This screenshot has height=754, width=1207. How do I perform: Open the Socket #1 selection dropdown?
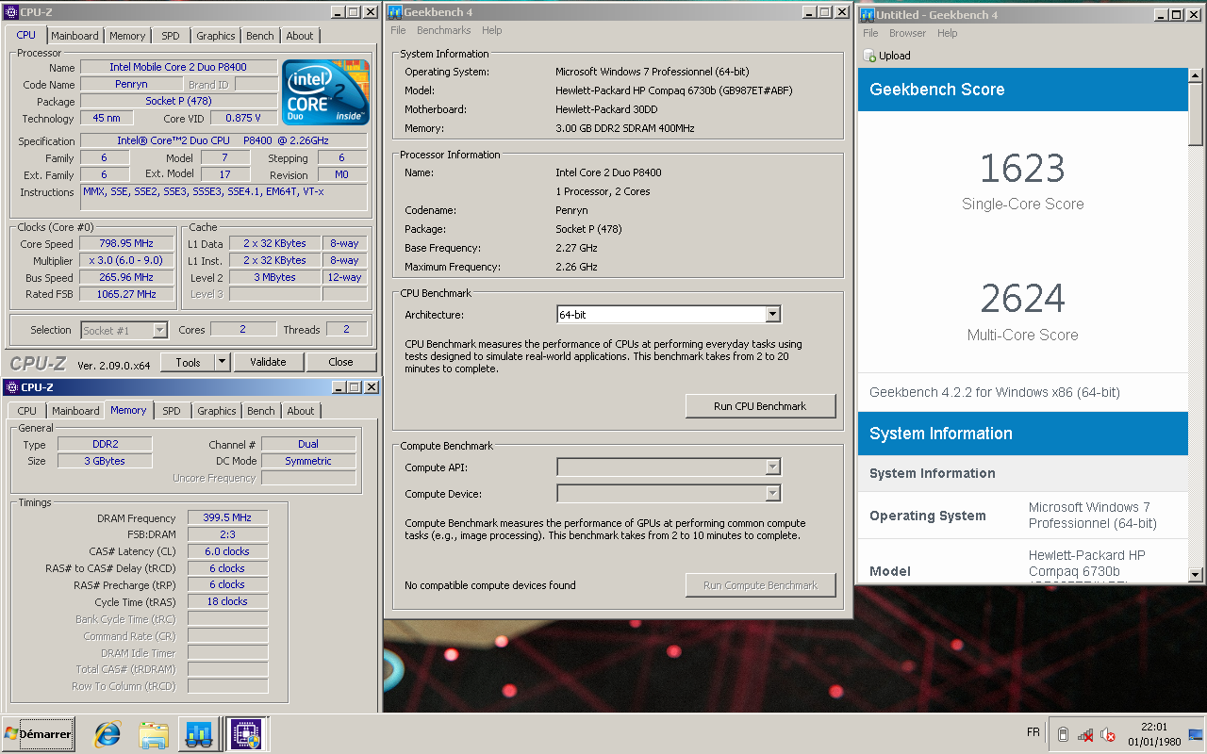159,330
